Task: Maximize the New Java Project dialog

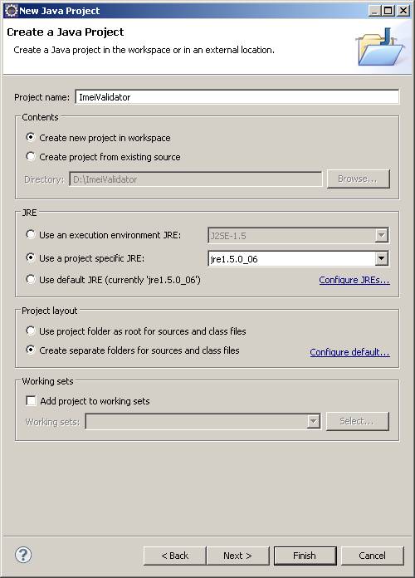Action: click(x=388, y=11)
